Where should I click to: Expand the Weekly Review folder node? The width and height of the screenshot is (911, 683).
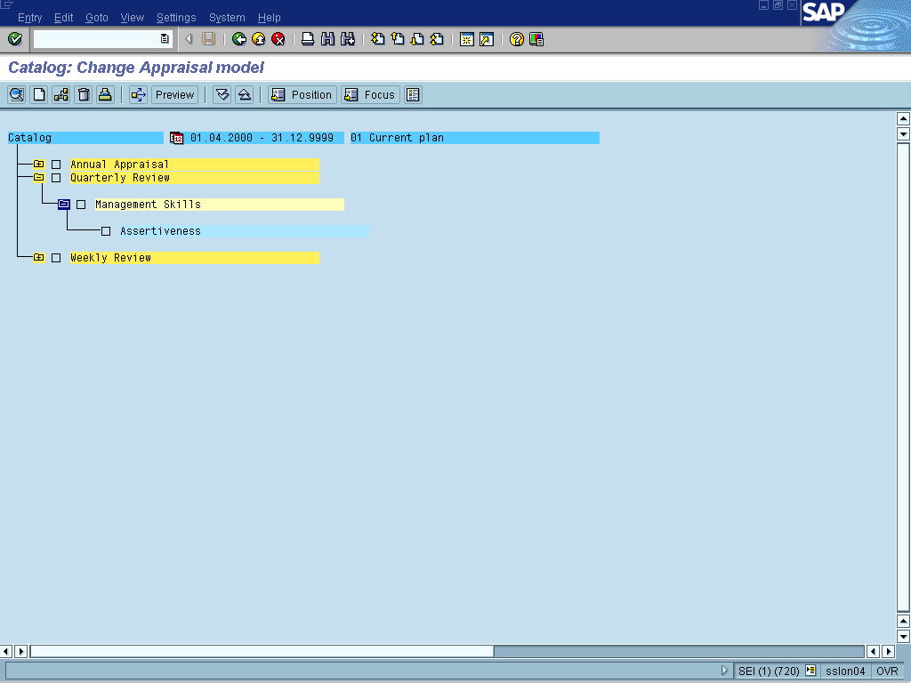(x=39, y=257)
